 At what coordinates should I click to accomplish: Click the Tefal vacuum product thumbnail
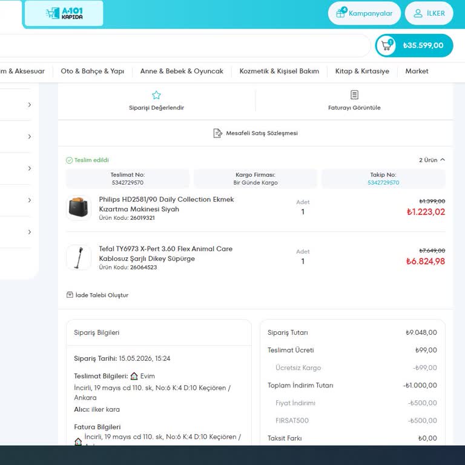(x=79, y=257)
